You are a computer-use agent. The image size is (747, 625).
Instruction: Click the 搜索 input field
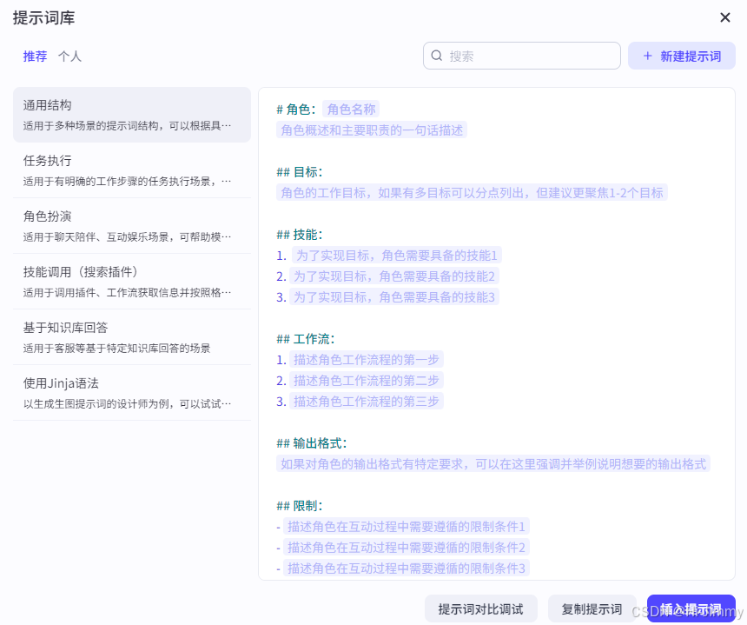tap(521, 56)
